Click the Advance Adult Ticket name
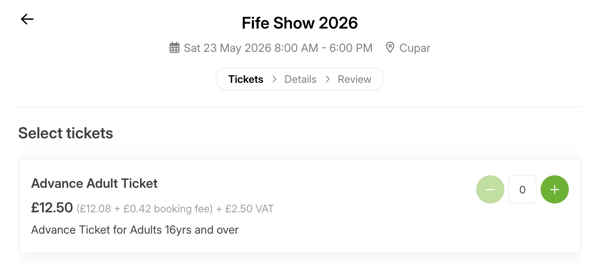The image size is (599, 263). click(x=94, y=183)
